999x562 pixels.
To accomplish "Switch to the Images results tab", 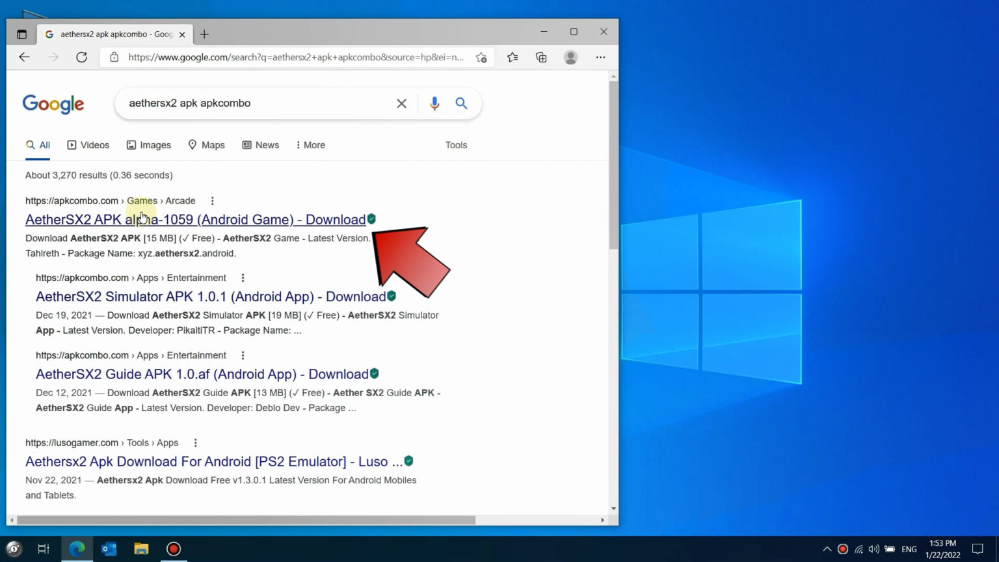I will (149, 145).
